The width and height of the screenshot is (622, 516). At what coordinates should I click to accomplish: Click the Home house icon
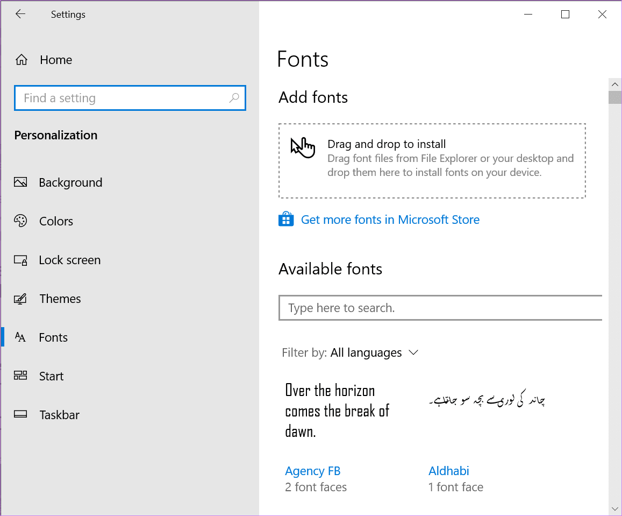point(22,60)
